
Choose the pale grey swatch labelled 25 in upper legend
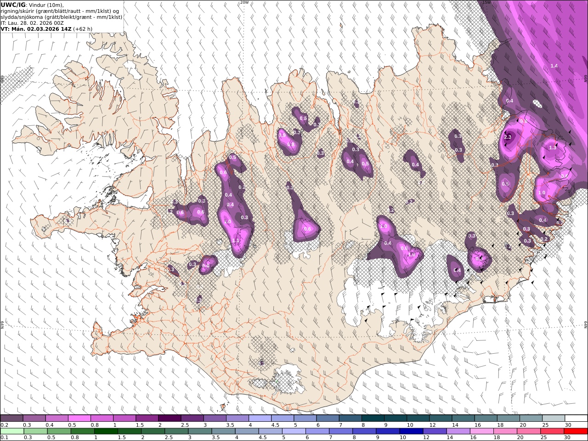[554, 418]
